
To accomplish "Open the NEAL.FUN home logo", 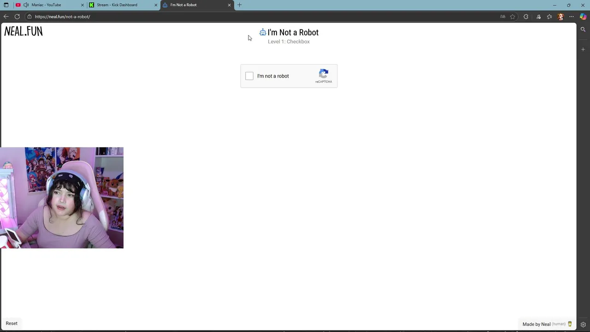I will [24, 31].
